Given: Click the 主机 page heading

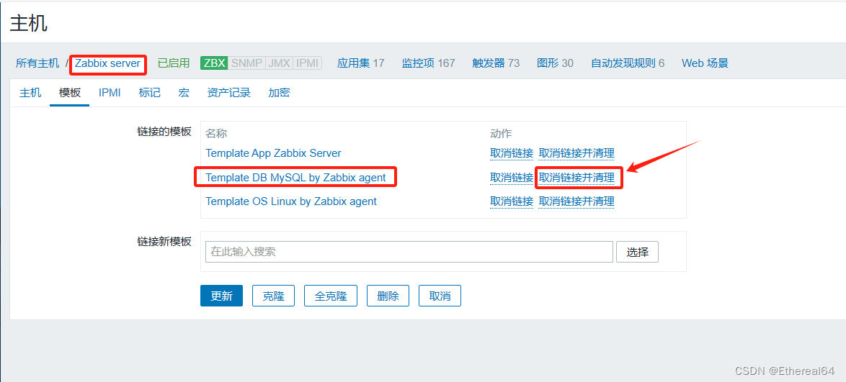Looking at the screenshot, I should coord(29,24).
